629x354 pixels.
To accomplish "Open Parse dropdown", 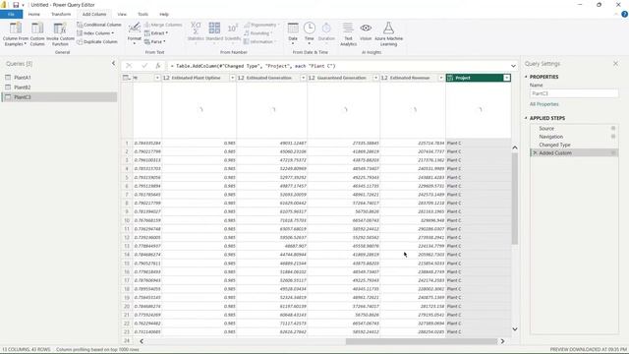I will click(x=155, y=41).
